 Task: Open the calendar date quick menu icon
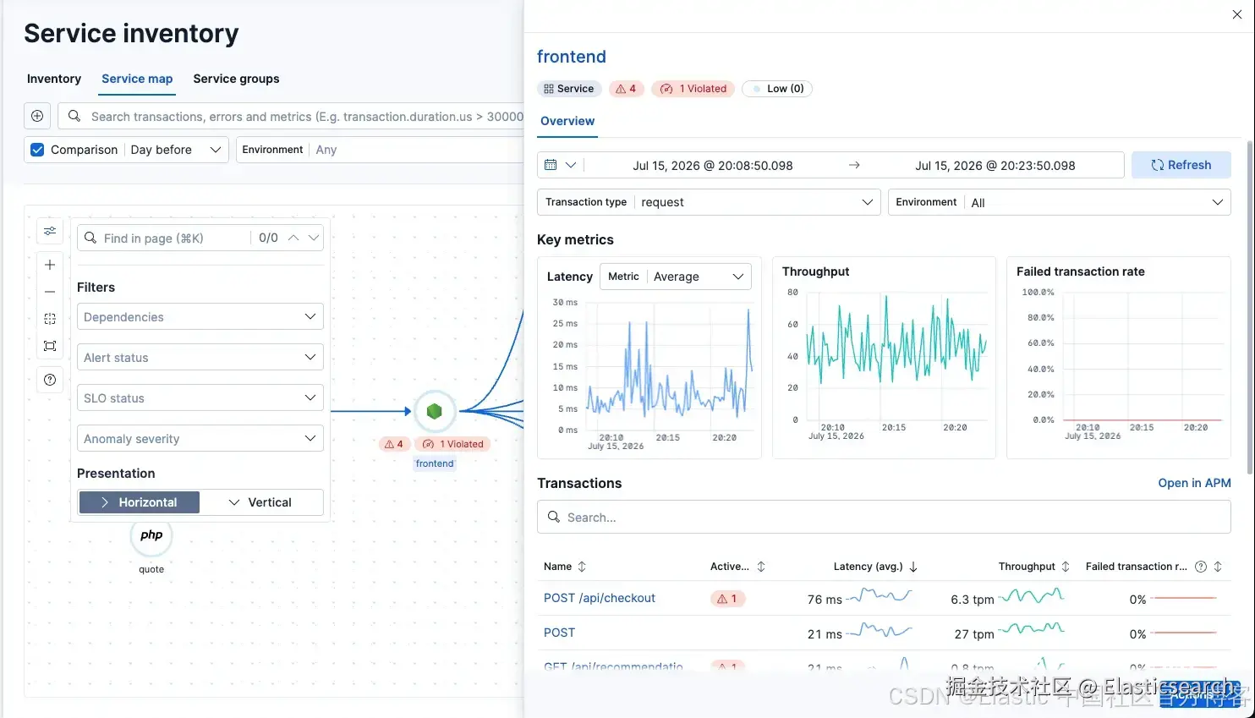point(560,165)
